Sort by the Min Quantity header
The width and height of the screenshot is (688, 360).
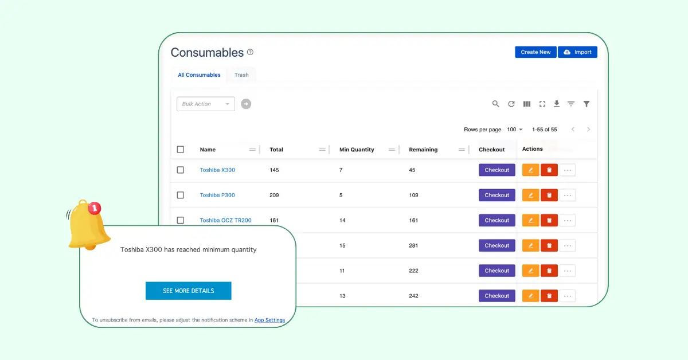(x=357, y=150)
